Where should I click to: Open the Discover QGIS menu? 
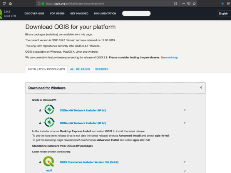(x=34, y=13)
